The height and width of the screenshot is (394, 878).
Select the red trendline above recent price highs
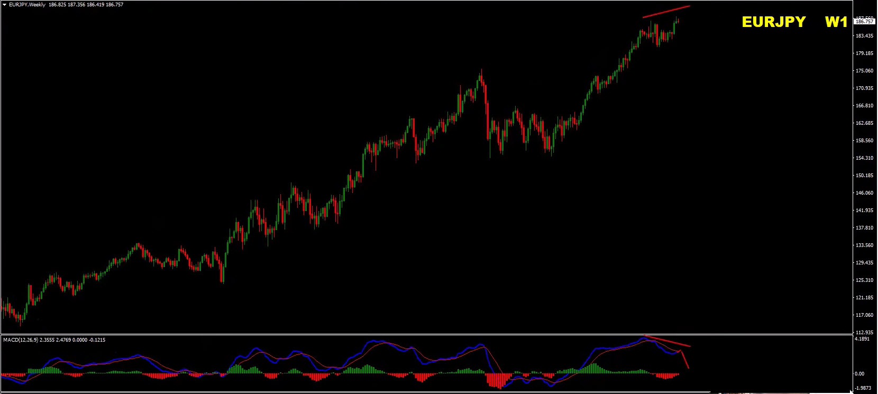(666, 12)
